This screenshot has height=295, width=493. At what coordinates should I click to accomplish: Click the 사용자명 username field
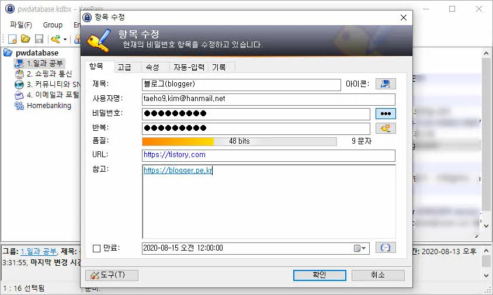[269, 99]
